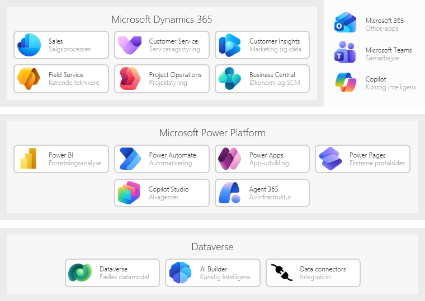This screenshot has width=425, height=301.
Task: Click the 'AI-infrastruktur' subtitle
Action: [270, 197]
